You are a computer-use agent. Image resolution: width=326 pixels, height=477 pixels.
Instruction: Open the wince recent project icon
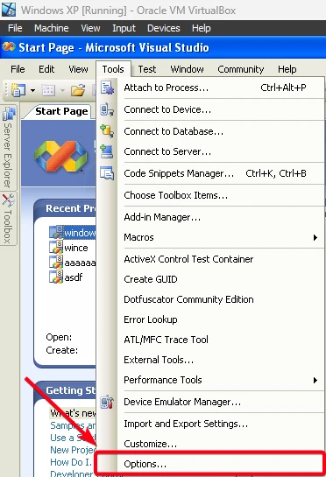(56, 248)
